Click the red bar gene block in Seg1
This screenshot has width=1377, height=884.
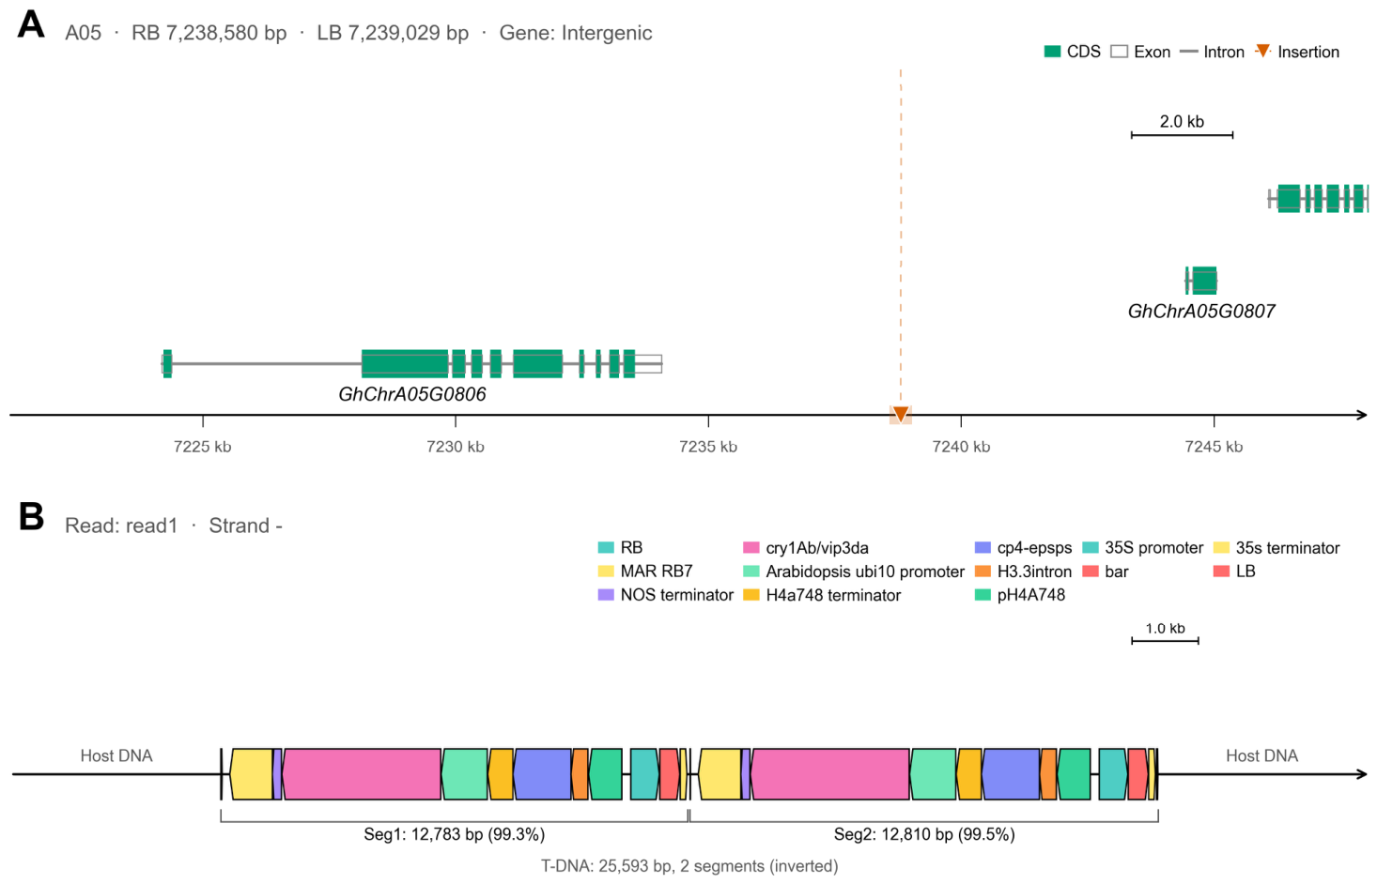coord(669,774)
